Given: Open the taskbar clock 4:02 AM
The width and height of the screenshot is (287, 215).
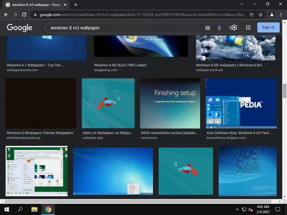Looking at the screenshot, I should (x=263, y=209).
